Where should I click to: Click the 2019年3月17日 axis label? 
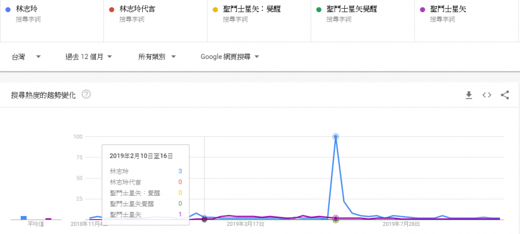click(x=246, y=224)
